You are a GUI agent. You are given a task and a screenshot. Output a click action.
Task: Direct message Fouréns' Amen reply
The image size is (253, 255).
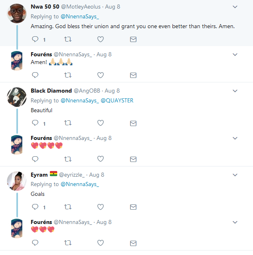click(x=133, y=75)
